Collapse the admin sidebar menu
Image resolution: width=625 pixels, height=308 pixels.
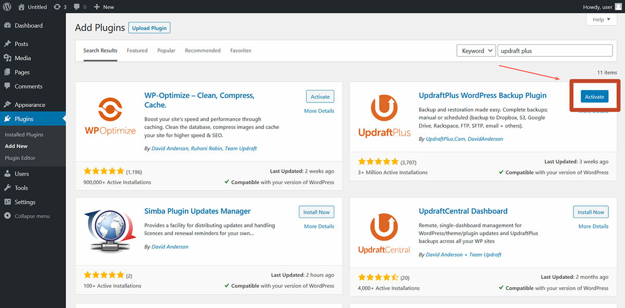(27, 216)
